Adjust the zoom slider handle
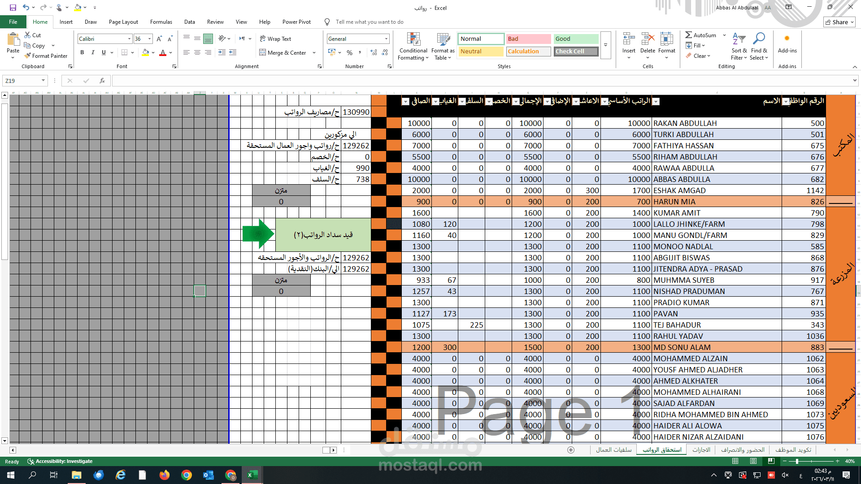The image size is (861, 484). tap(797, 461)
